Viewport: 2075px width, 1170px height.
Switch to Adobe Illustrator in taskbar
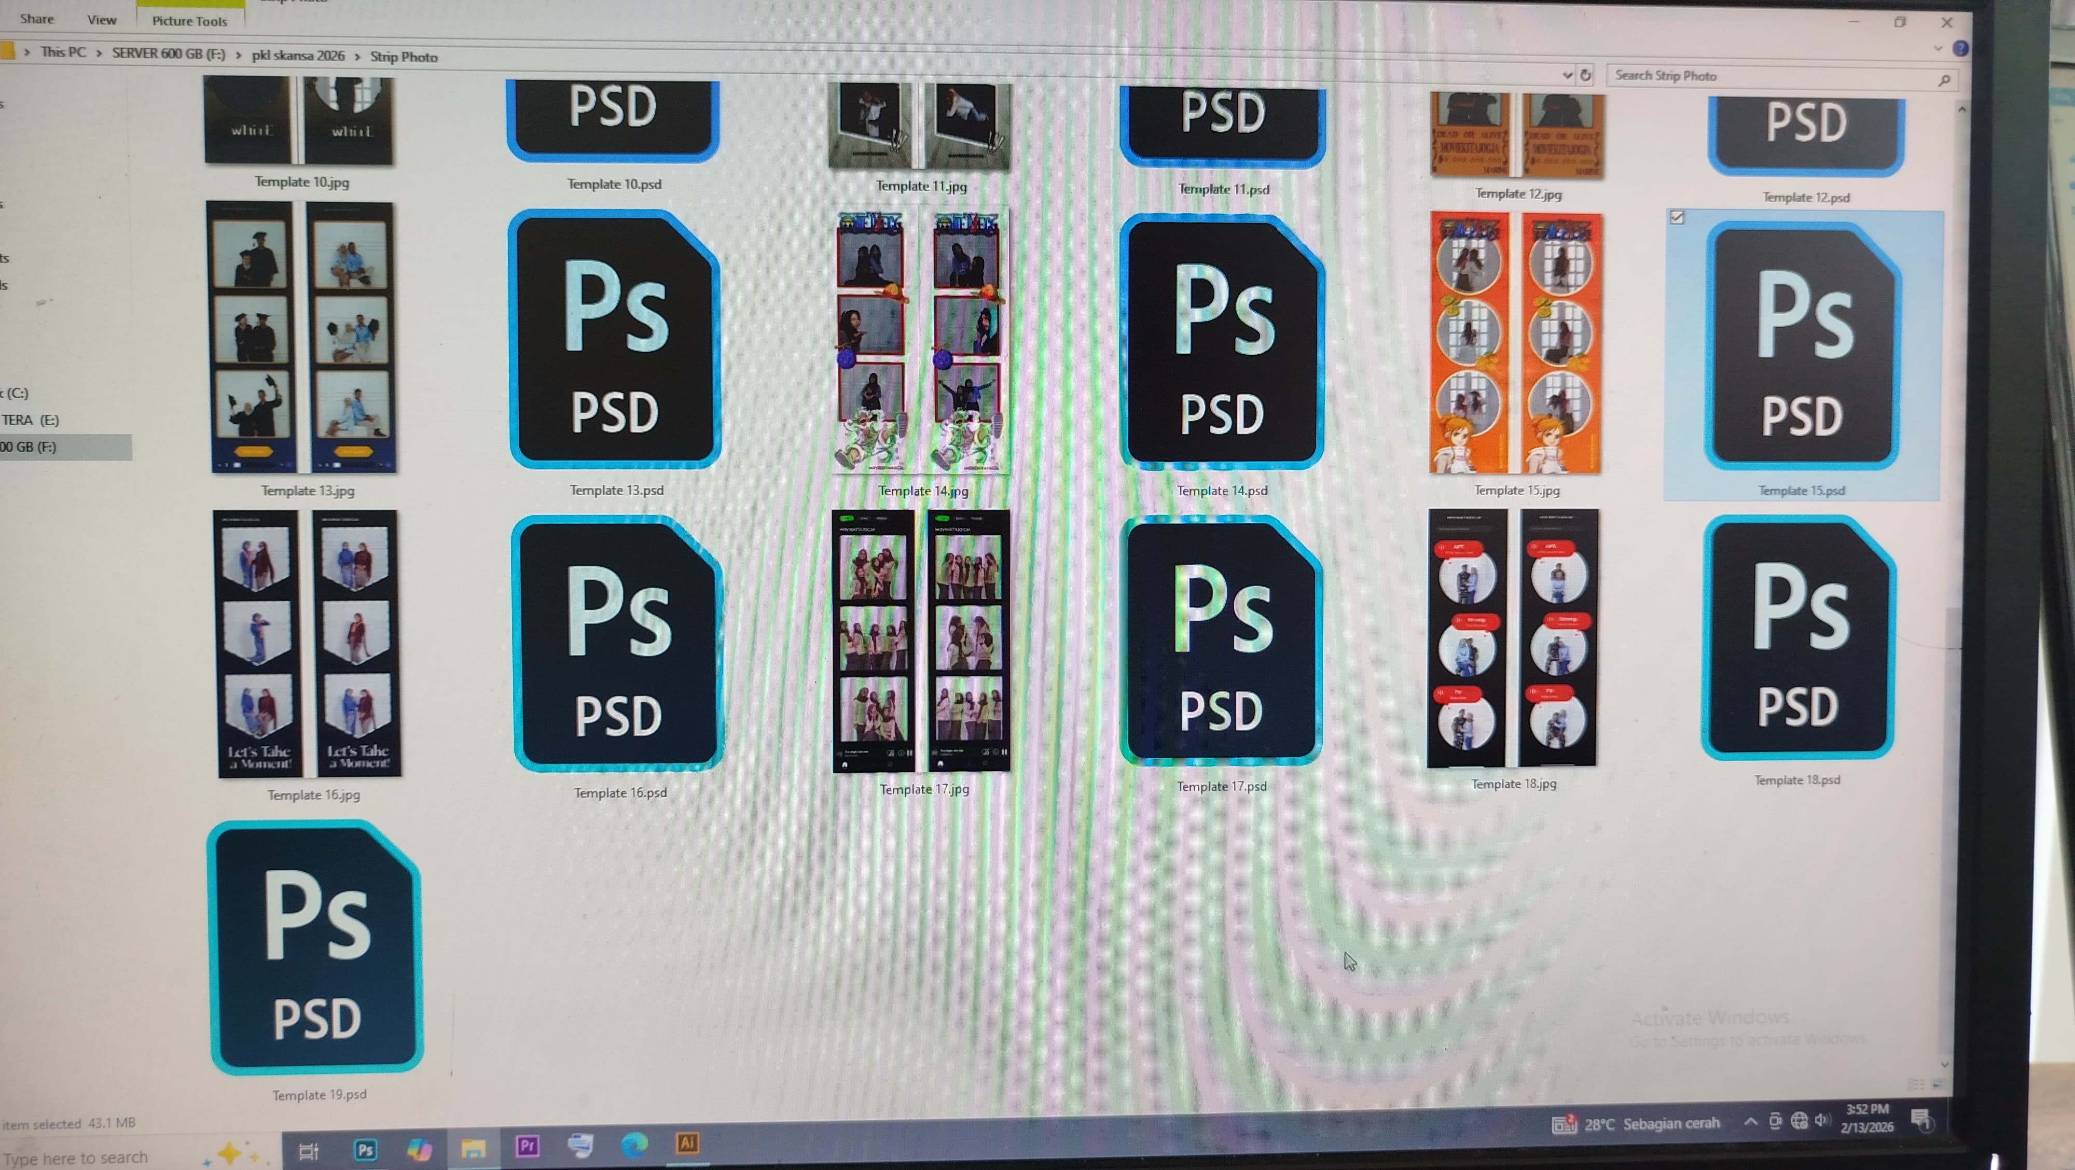[687, 1144]
